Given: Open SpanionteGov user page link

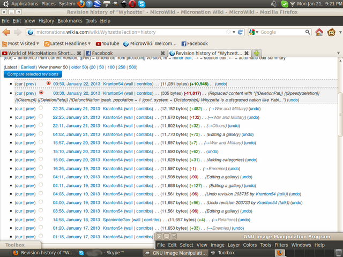Looking at the screenshot, I should [x=116, y=220].
